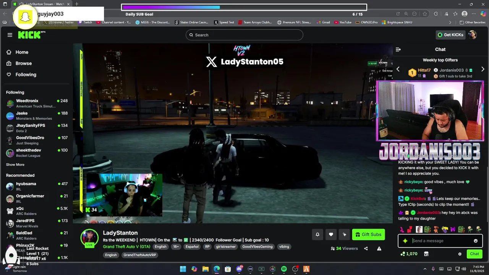The width and height of the screenshot is (489, 275).
Task: Open LadyStanton's channel avatar
Action: pos(89,238)
